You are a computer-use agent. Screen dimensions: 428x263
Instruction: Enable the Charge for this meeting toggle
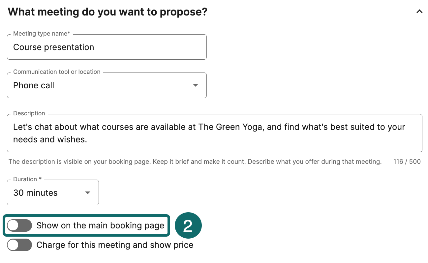coord(19,245)
